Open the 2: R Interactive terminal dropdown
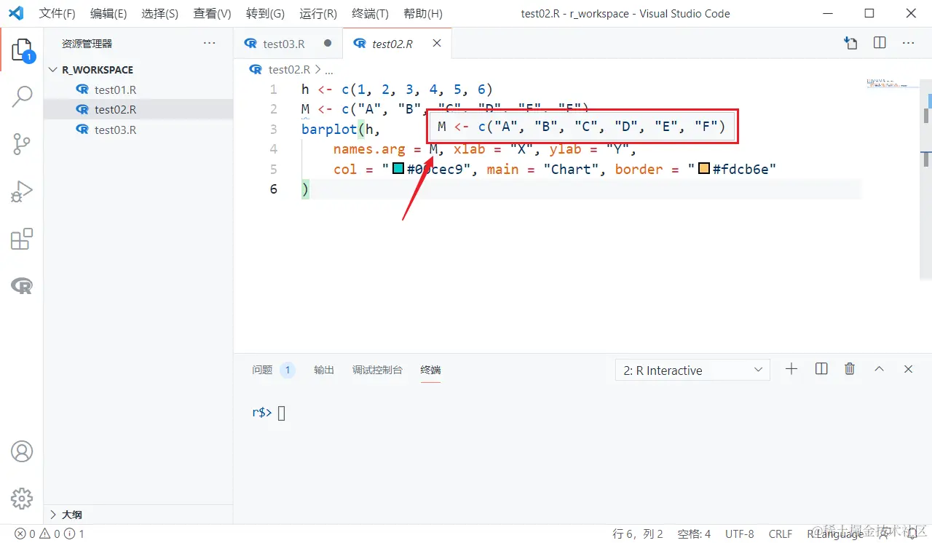 coord(692,370)
